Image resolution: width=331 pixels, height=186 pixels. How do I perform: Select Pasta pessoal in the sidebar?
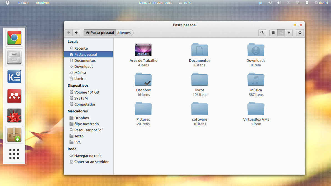(x=88, y=54)
